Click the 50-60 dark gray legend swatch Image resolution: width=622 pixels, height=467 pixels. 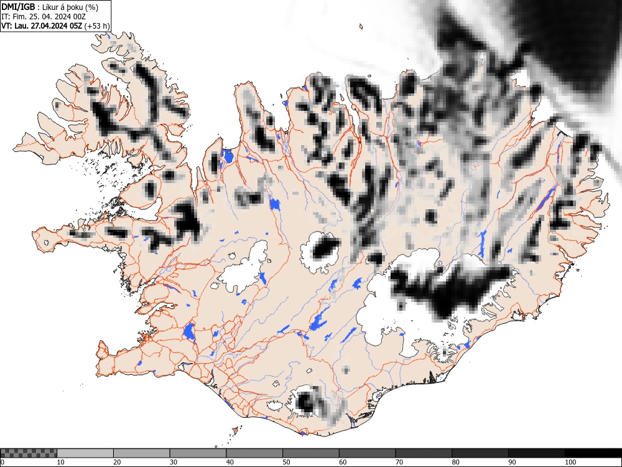[x=310, y=453]
